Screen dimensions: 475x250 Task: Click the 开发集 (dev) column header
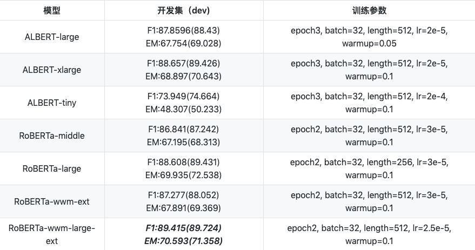click(x=184, y=10)
